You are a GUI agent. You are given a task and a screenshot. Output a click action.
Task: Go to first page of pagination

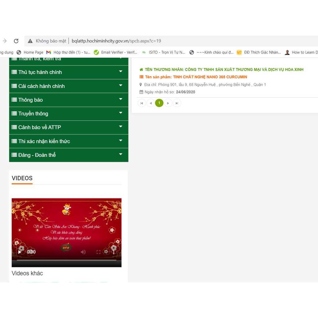tap(142, 103)
